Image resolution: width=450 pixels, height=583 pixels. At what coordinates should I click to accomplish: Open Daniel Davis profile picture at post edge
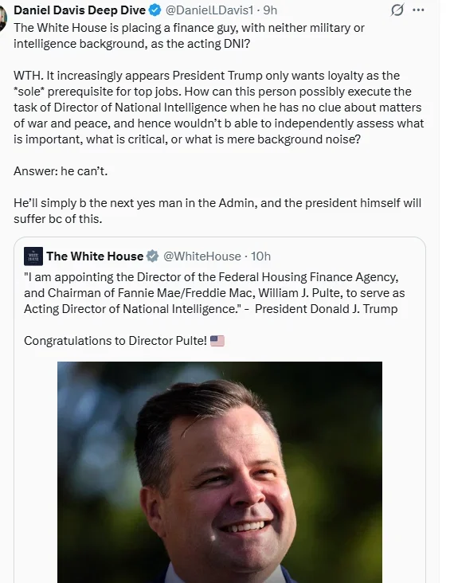[x=3, y=18]
